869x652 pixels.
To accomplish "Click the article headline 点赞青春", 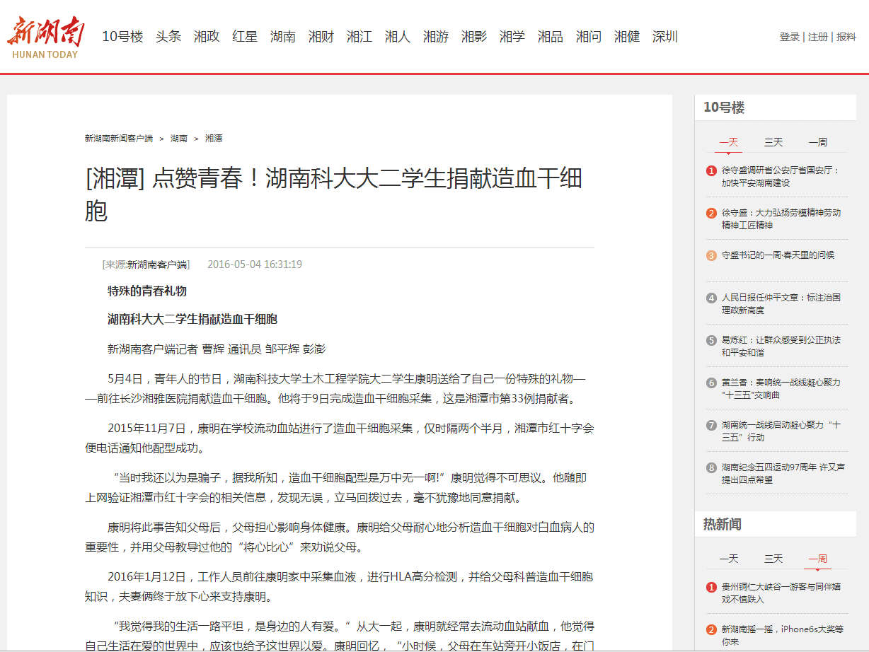I will click(x=333, y=194).
